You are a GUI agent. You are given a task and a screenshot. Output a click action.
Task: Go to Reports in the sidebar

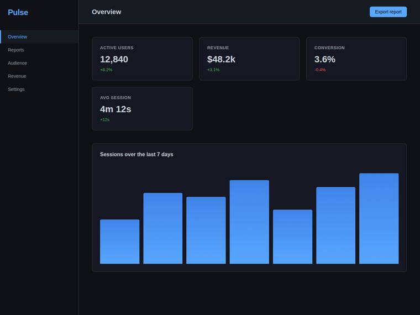click(39, 50)
